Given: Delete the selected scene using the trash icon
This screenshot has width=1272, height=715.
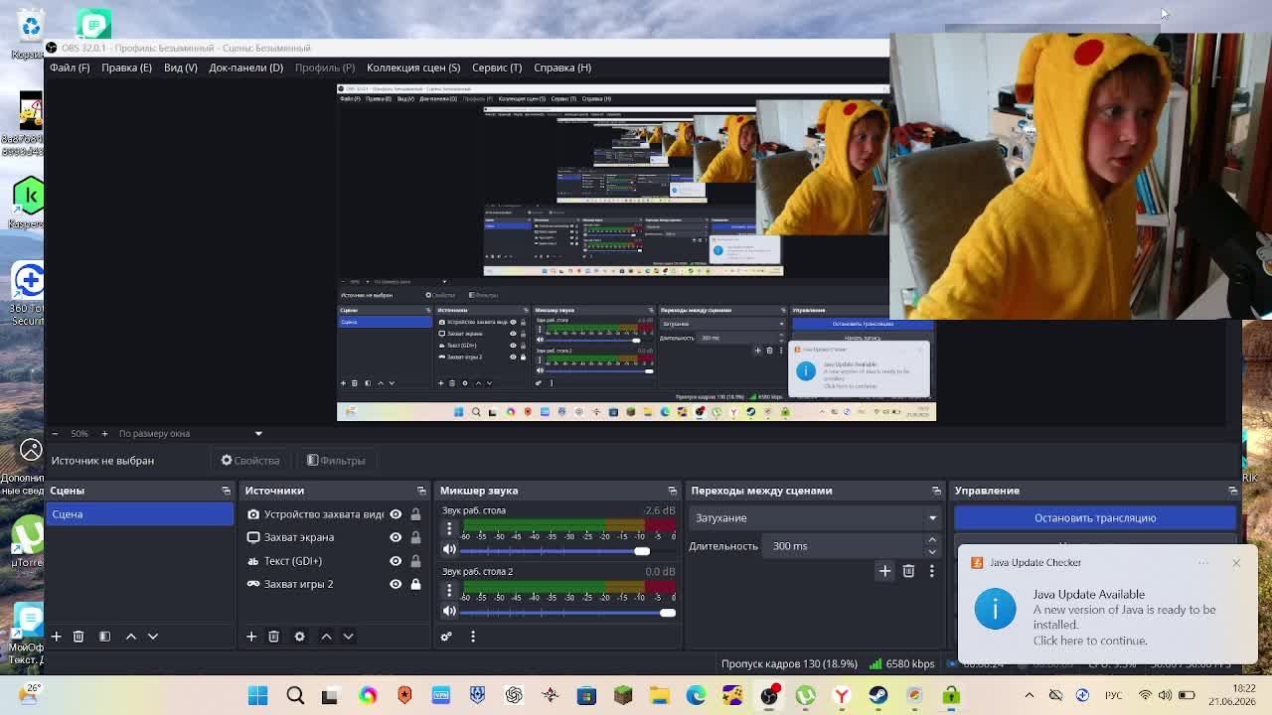Looking at the screenshot, I should coord(79,637).
